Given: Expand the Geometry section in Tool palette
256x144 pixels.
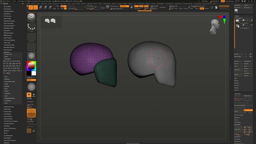Looking at the screenshot, I should [x=238, y=94].
